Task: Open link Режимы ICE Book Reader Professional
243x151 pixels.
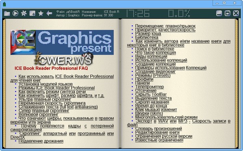Action: click(56, 88)
